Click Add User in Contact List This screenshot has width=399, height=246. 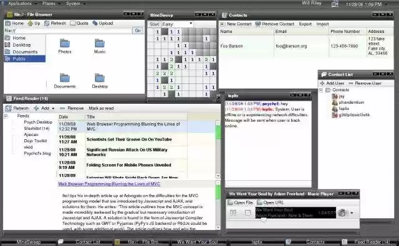coord(332,83)
